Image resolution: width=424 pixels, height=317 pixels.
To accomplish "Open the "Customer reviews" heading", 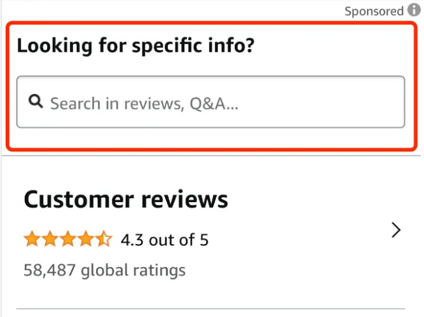I will (x=126, y=199).
